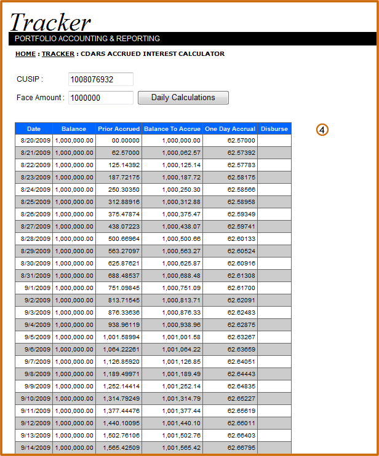Image resolution: width=379 pixels, height=456 pixels.
Task: Click one day accrual 62.58566
Action: point(230,190)
